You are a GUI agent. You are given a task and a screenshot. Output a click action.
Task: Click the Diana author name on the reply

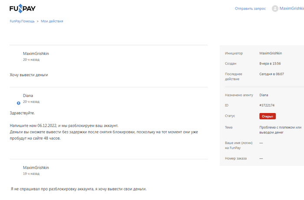[28, 96]
